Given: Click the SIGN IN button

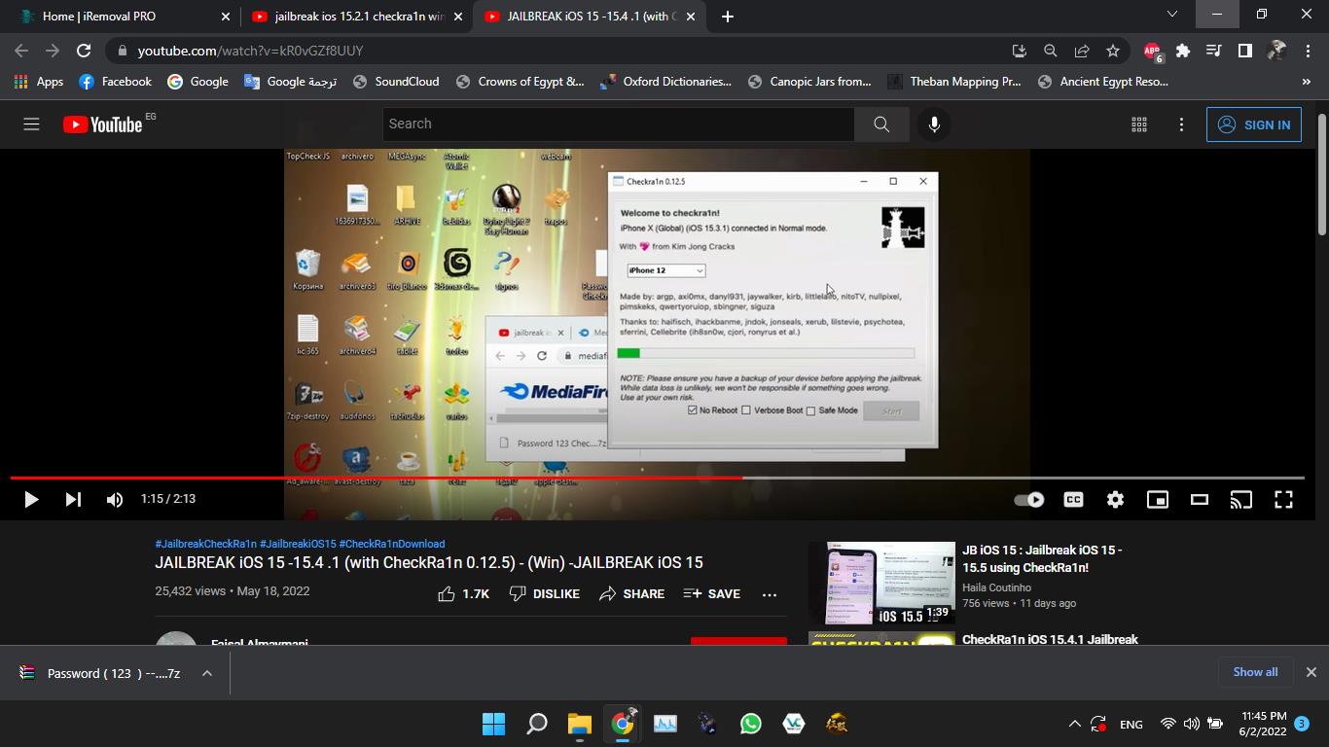Looking at the screenshot, I should point(1253,124).
